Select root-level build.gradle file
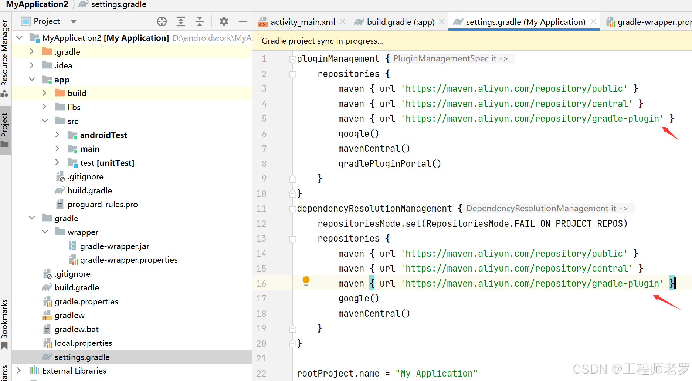Image resolution: width=692 pixels, height=381 pixels. point(77,287)
